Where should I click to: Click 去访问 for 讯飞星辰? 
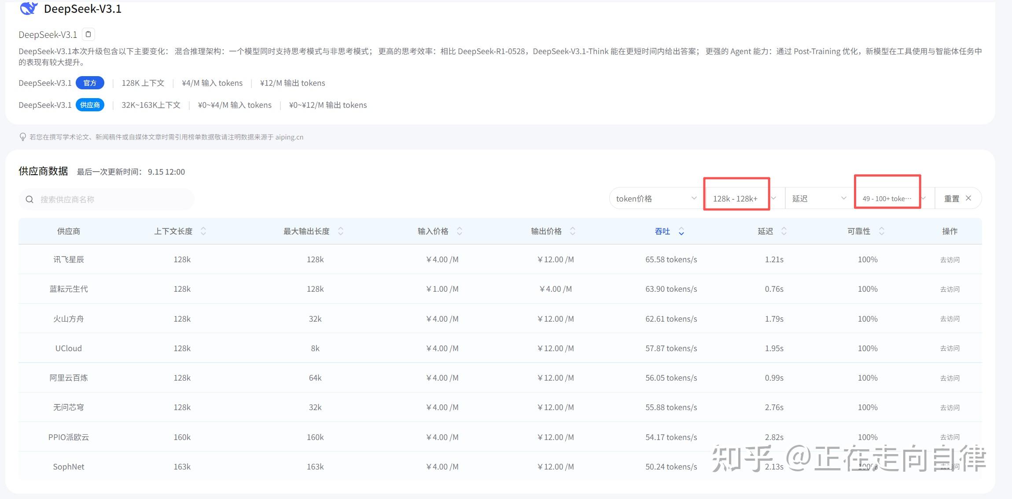pos(949,260)
